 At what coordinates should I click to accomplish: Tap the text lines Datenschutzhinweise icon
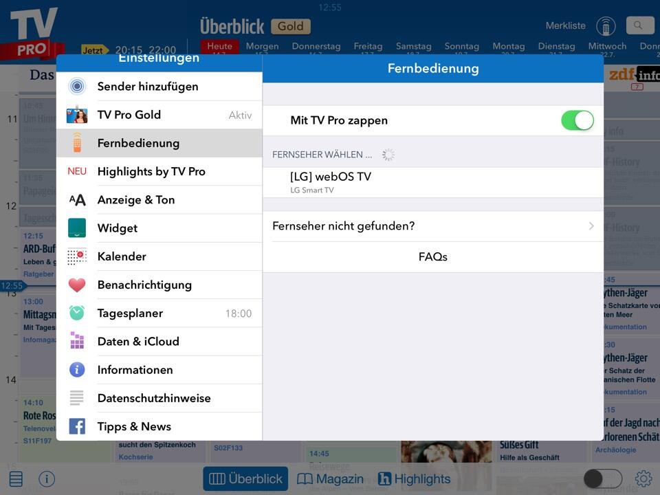77,398
